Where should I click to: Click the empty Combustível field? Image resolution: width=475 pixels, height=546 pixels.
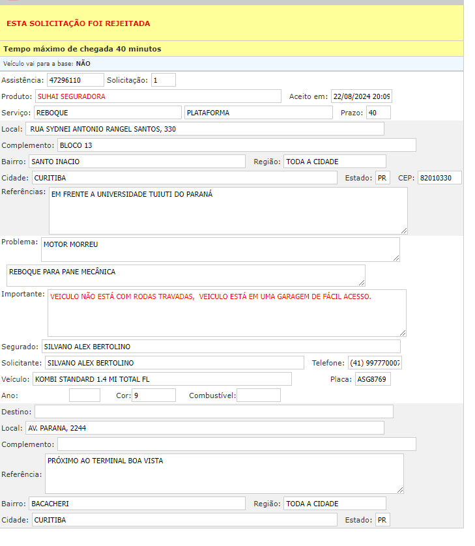pos(258,395)
